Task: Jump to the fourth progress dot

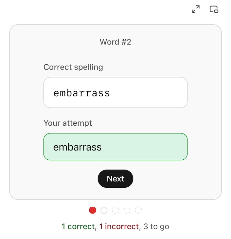Action: coord(127,210)
